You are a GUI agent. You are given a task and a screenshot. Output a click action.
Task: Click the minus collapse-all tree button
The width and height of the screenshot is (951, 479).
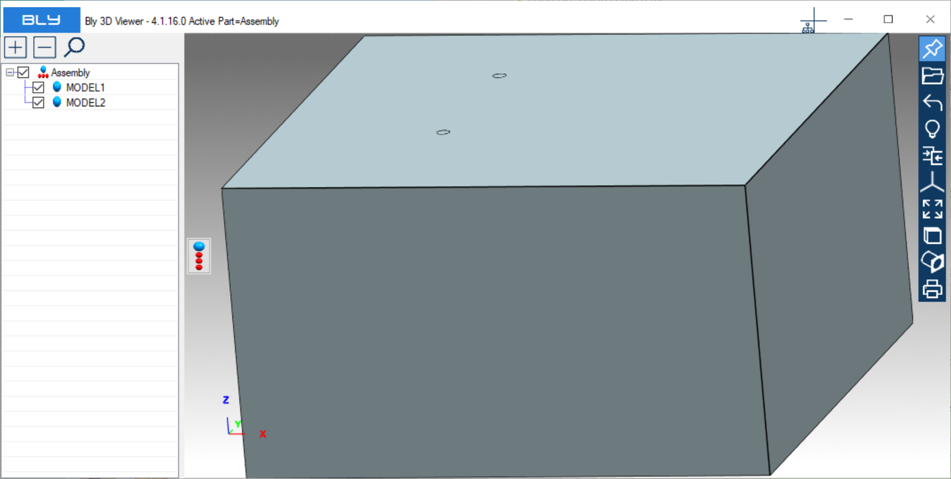pyautogui.click(x=44, y=47)
